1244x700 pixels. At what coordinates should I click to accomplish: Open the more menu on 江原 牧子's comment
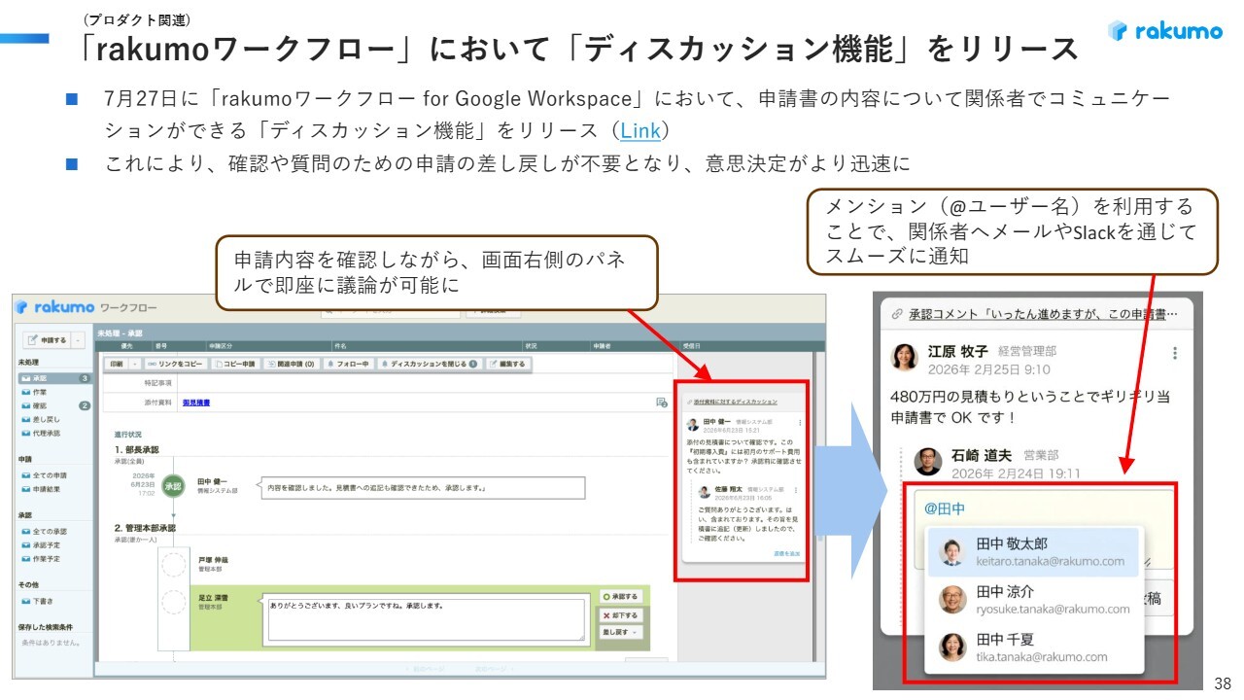[1175, 354]
